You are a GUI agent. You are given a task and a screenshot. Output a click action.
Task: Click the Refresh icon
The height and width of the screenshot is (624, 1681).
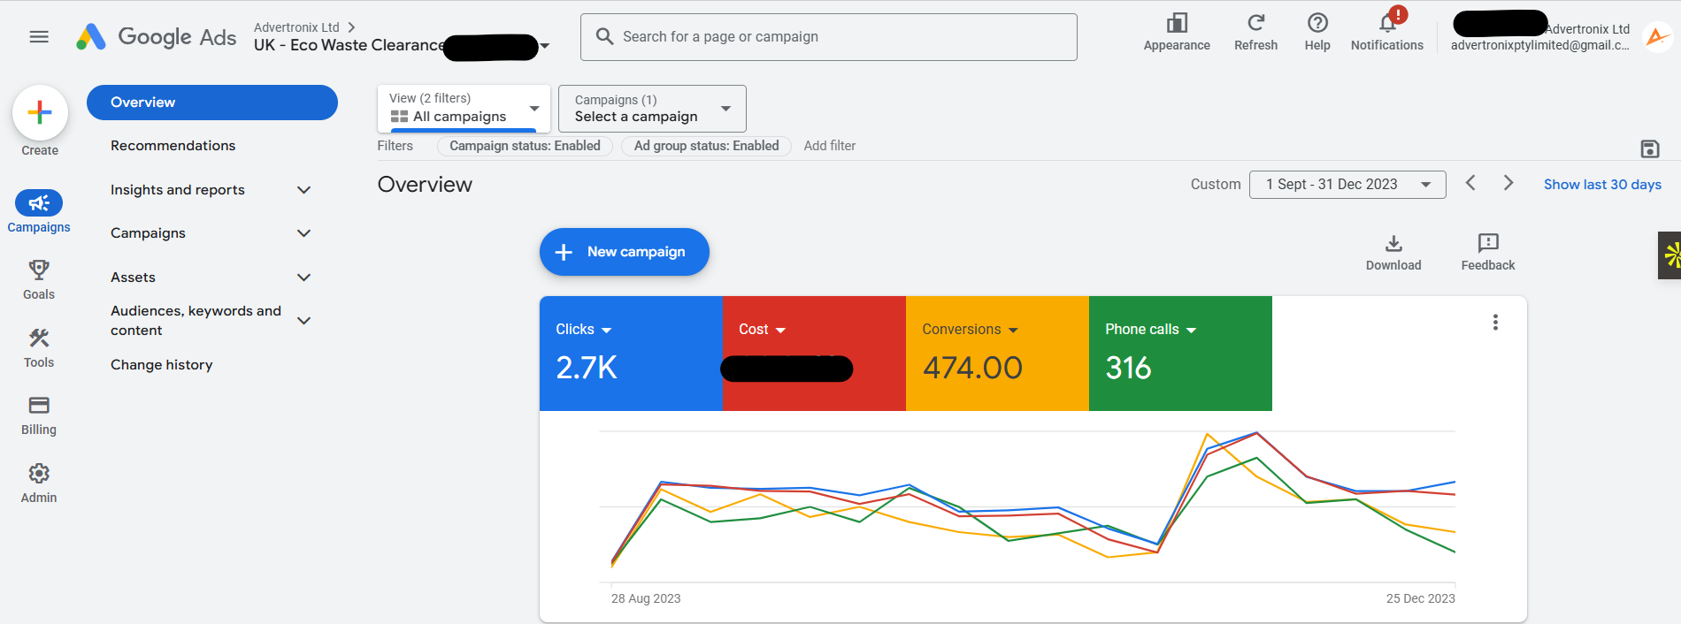tap(1255, 24)
